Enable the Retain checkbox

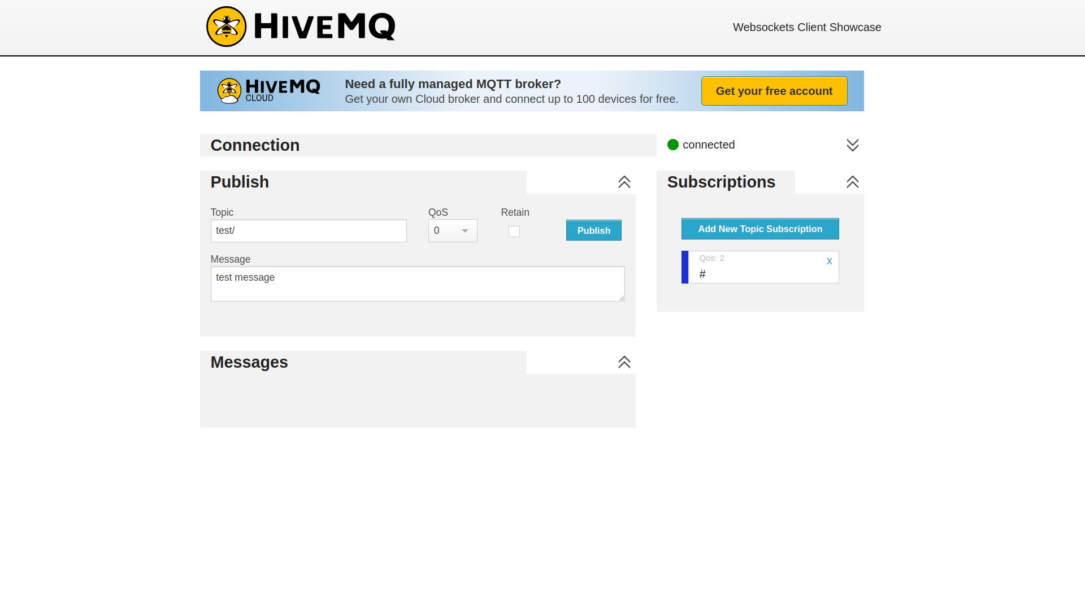[514, 232]
